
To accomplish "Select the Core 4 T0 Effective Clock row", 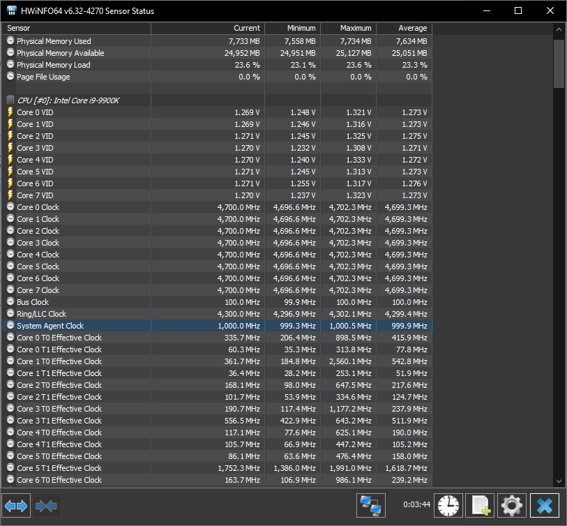I will coord(217,433).
